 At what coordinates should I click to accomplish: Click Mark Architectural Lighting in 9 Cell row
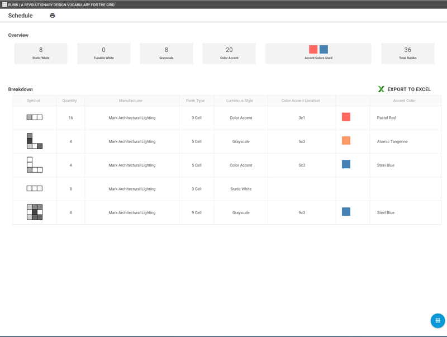132,213
